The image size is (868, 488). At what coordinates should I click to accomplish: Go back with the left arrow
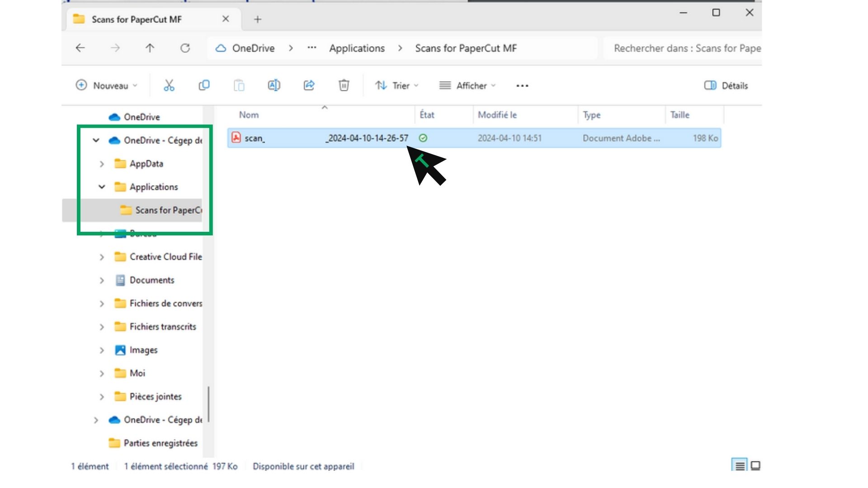80,48
